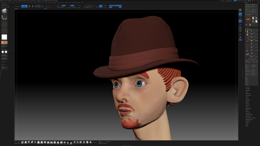Image resolution: width=260 pixels, height=146 pixels.
Task: Expand the Polypaint sub-palette
Action: point(247,110)
